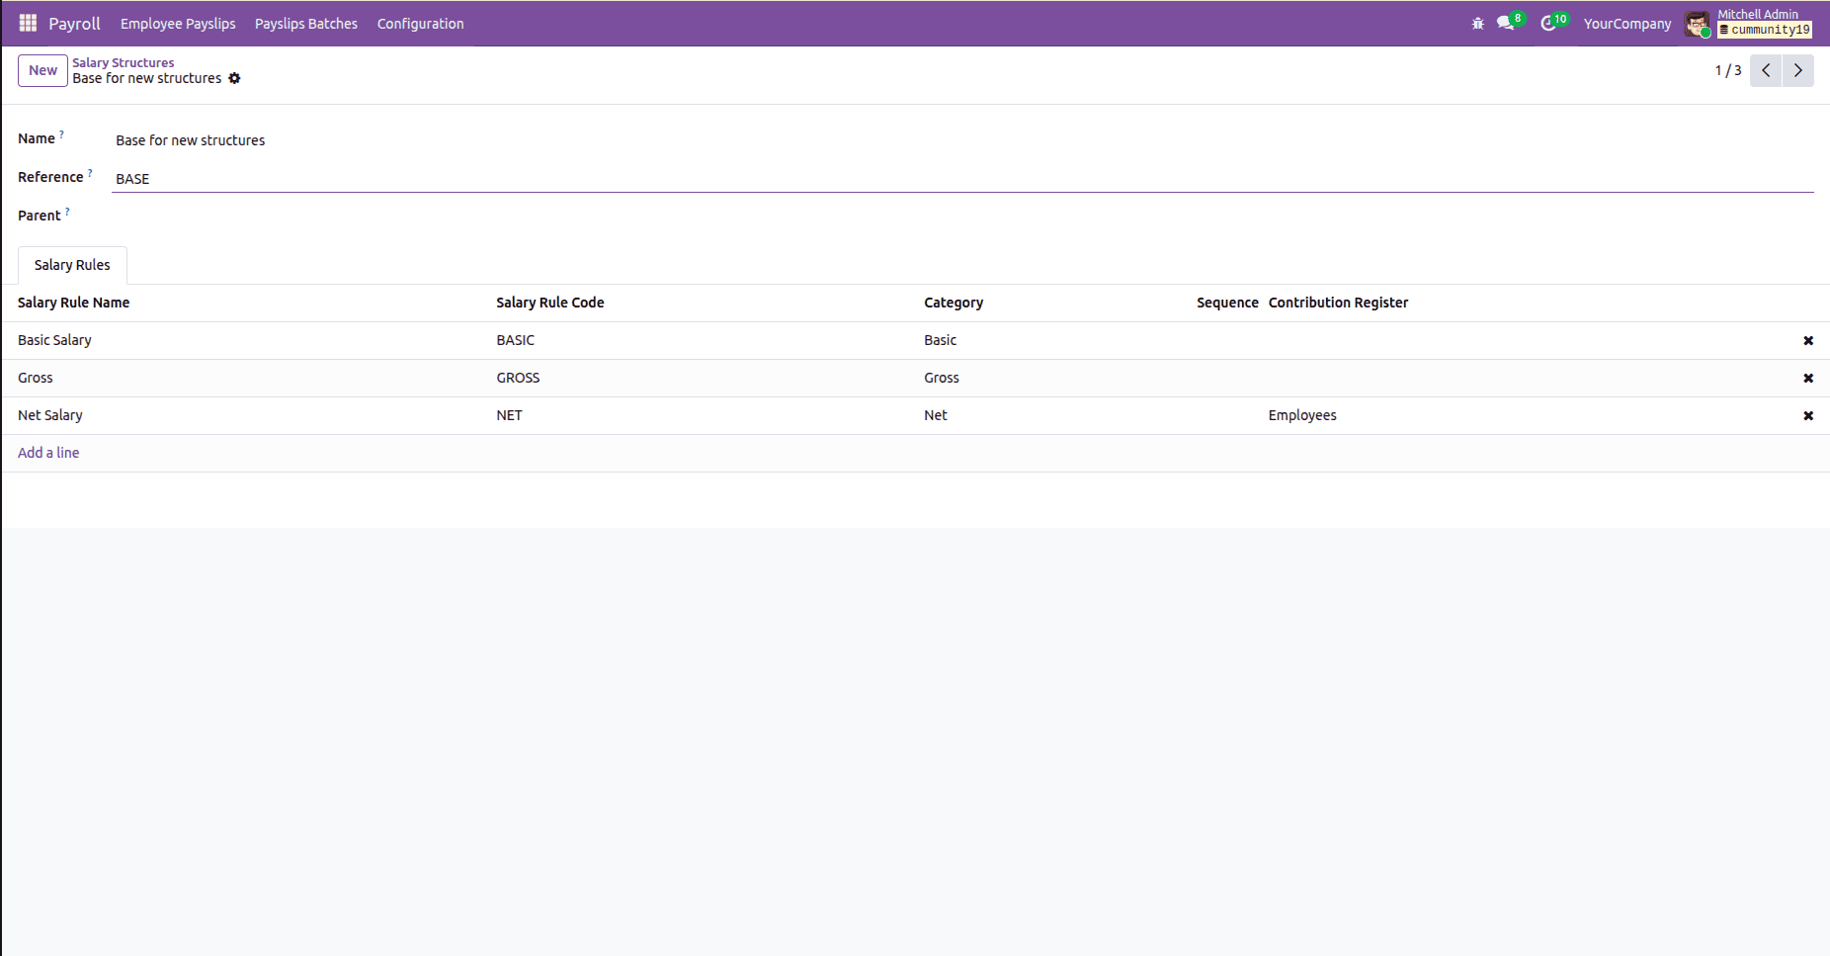The height and width of the screenshot is (956, 1830).
Task: Click the Payroll app title
Action: pyautogui.click(x=74, y=24)
